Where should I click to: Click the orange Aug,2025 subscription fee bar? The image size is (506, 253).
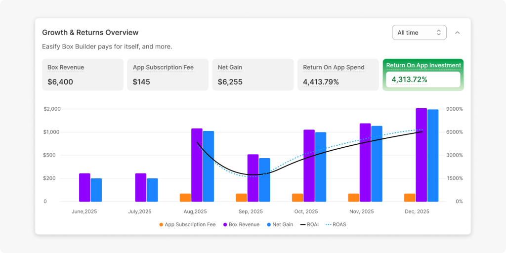pos(185,198)
